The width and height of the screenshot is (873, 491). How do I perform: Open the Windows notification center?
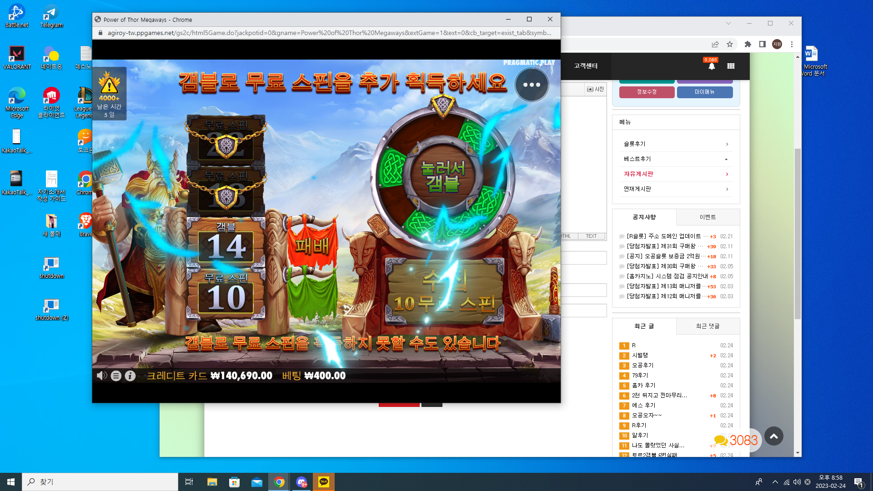pos(858,482)
